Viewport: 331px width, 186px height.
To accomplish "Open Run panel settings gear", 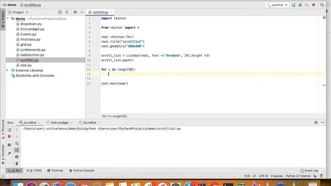I will tap(316, 122).
